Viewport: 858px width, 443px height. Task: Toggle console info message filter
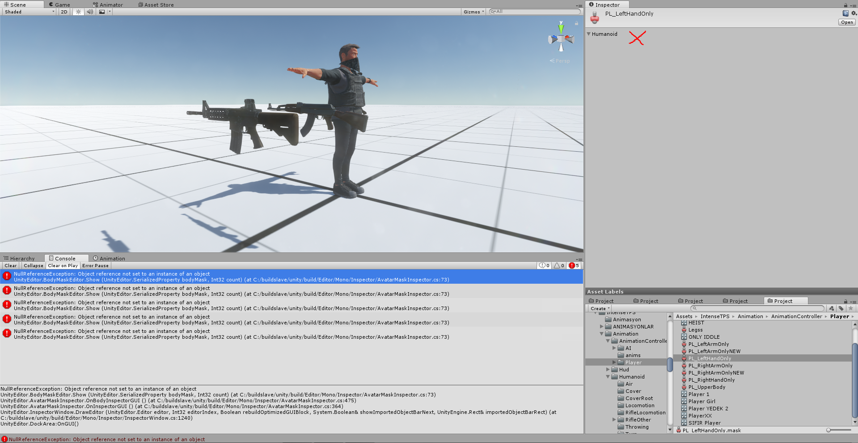click(x=544, y=265)
